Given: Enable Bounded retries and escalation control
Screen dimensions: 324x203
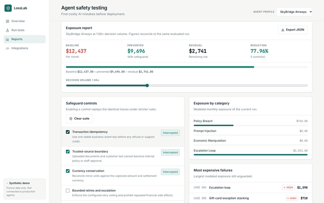Looking at the screenshot, I should 68,191.
